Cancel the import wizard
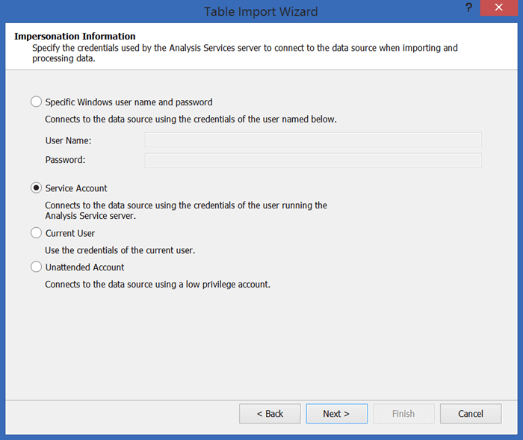Image resolution: width=523 pixels, height=440 pixels. click(471, 414)
